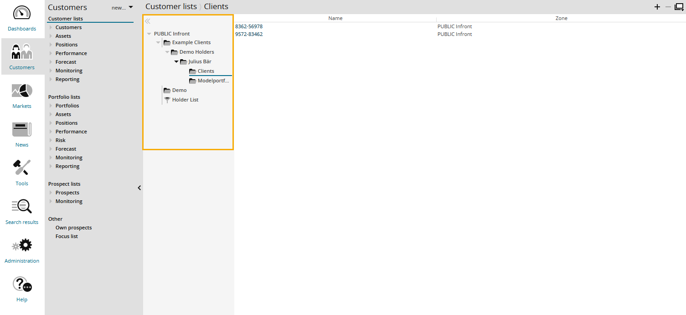Screen dimensions: 686x315
Task: Open Search results magnifier icon
Action: 22,207
